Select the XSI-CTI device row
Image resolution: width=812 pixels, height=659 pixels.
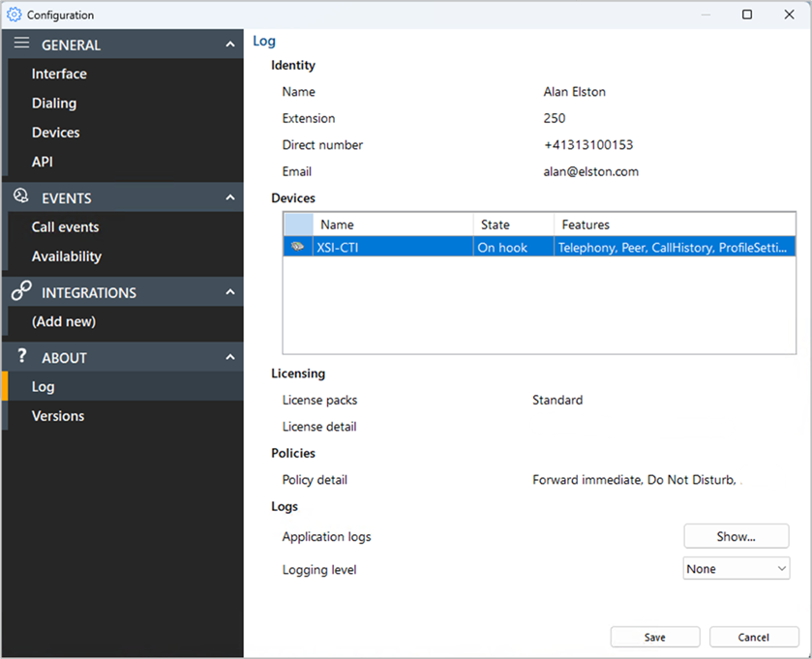436,247
